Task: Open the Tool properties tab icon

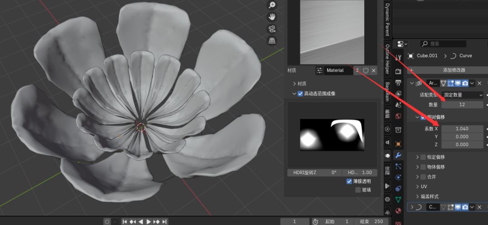Action: (398, 58)
